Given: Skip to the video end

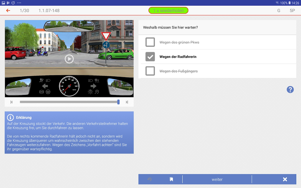Looking at the screenshot, I should [127, 102].
